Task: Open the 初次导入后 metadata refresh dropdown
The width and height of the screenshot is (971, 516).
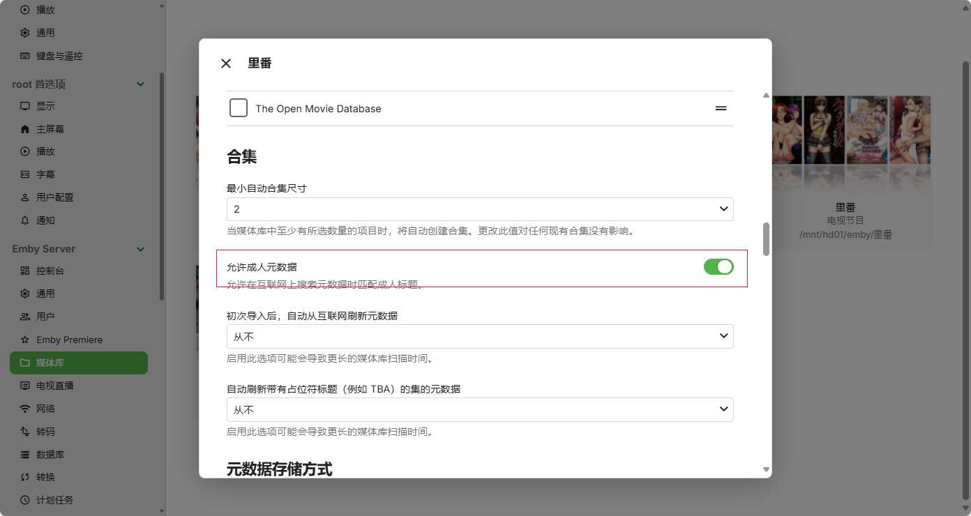Action: (x=480, y=337)
